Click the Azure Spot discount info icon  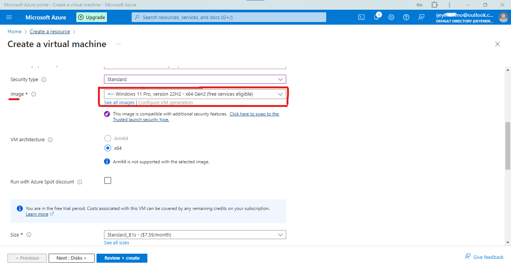pos(79,182)
